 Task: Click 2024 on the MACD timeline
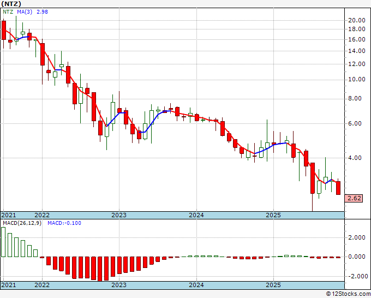(196, 285)
